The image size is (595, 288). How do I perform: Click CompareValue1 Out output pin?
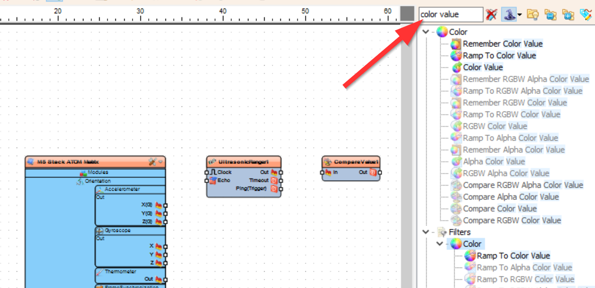pos(379,173)
